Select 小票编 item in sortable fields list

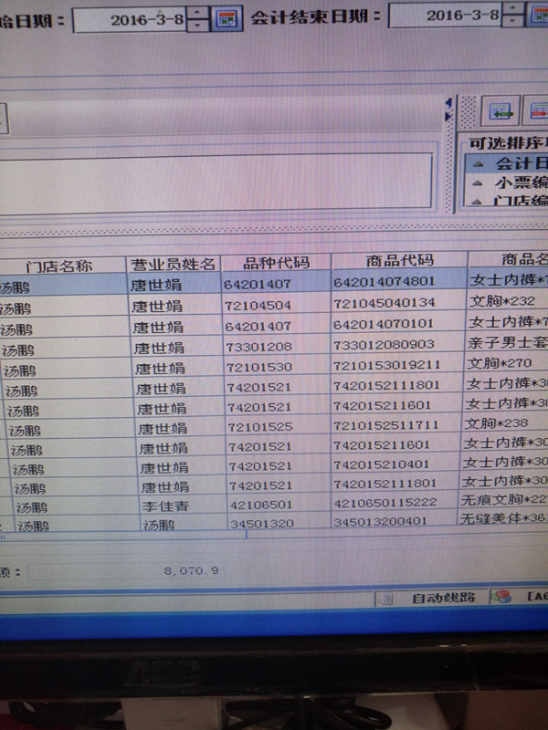[x=516, y=182]
